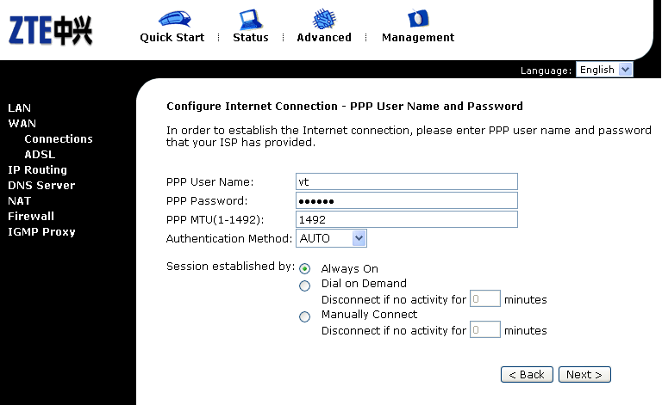Go to the ADSL settings page

pos(40,155)
